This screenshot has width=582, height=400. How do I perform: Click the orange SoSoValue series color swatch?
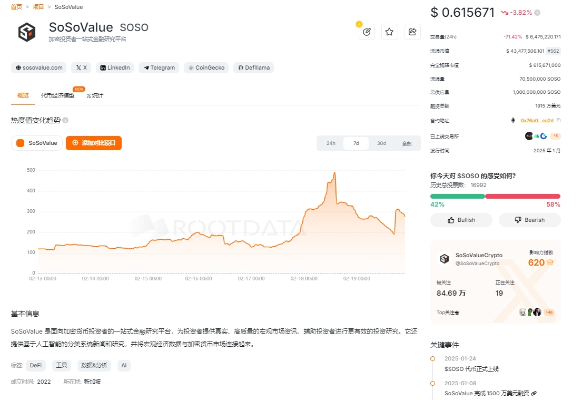[x=21, y=143]
